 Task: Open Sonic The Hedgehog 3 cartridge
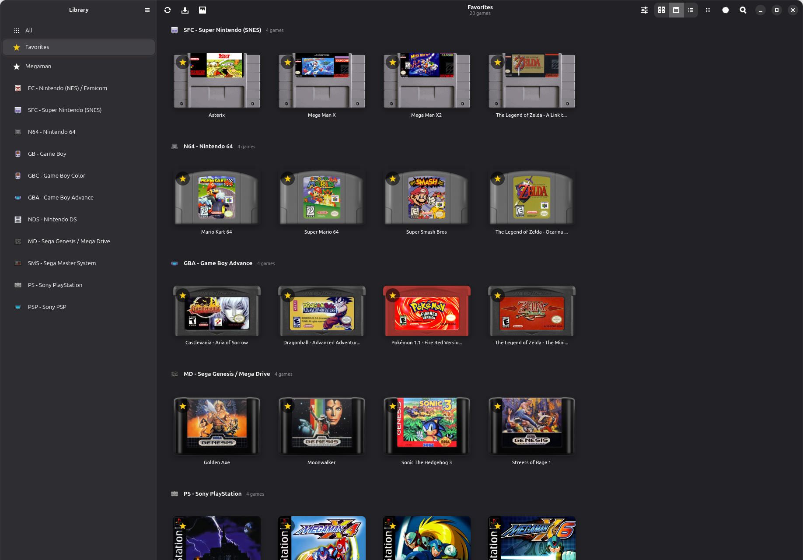tap(426, 426)
